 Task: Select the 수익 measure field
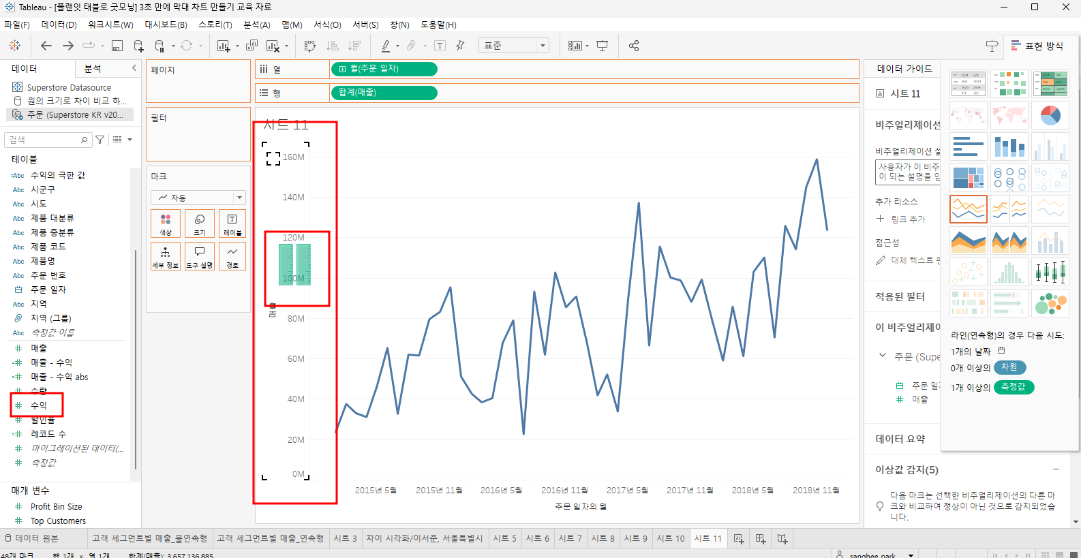coord(39,405)
